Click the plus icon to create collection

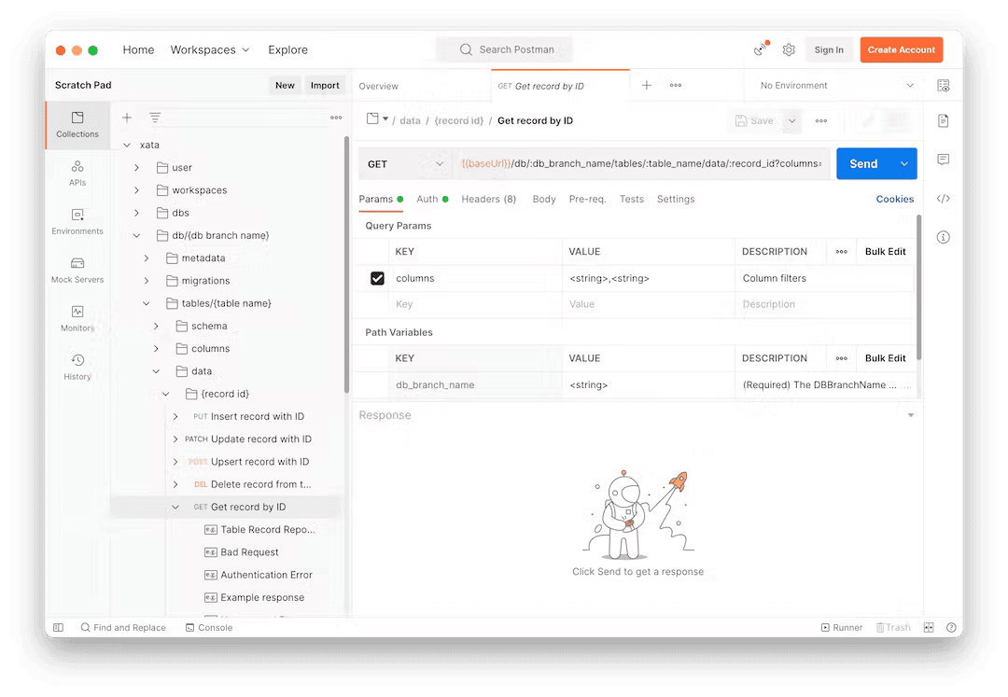click(x=127, y=118)
